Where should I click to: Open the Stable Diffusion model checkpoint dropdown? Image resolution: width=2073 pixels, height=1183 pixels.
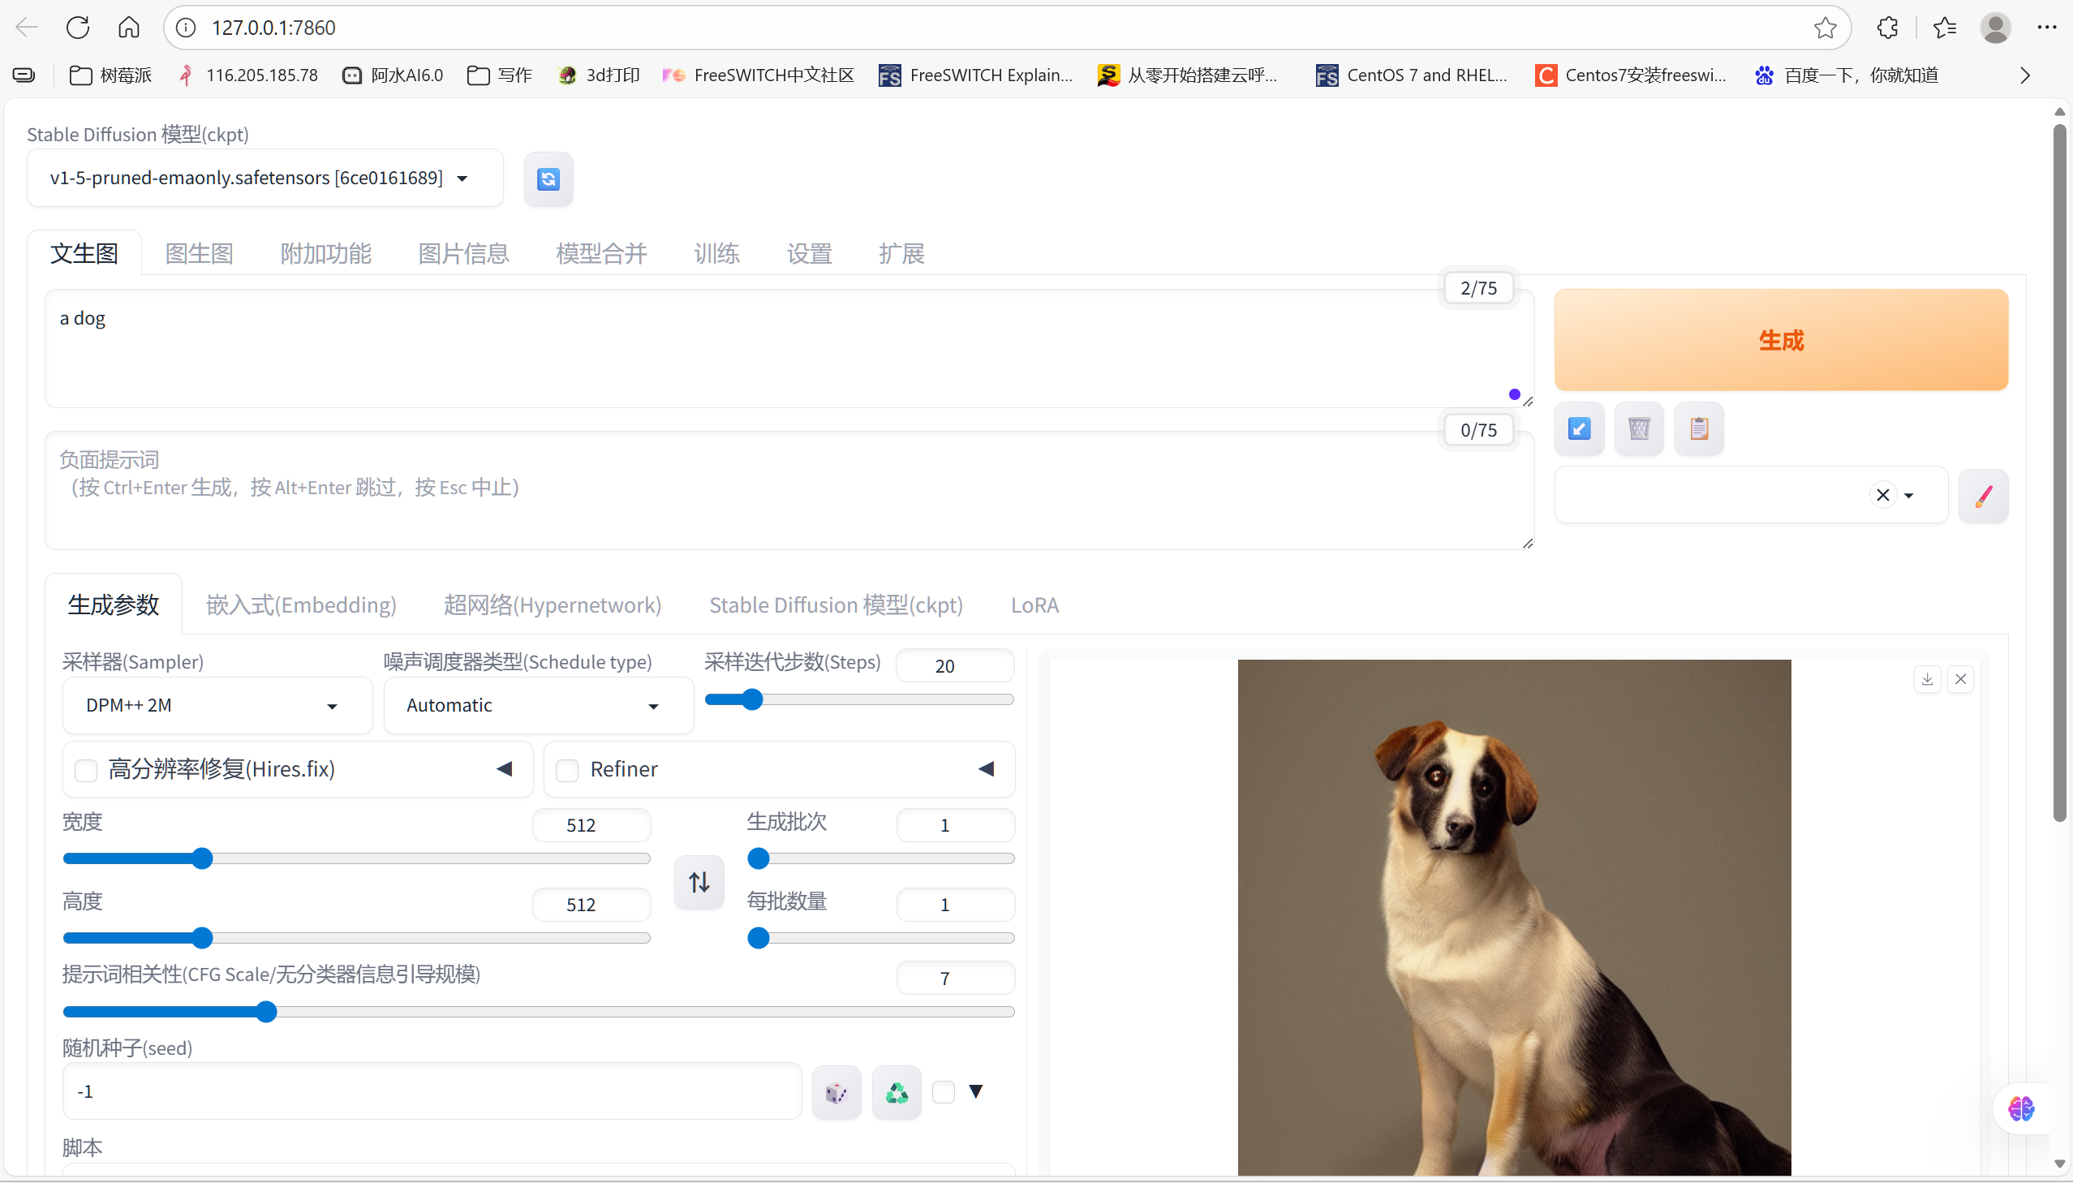point(265,178)
